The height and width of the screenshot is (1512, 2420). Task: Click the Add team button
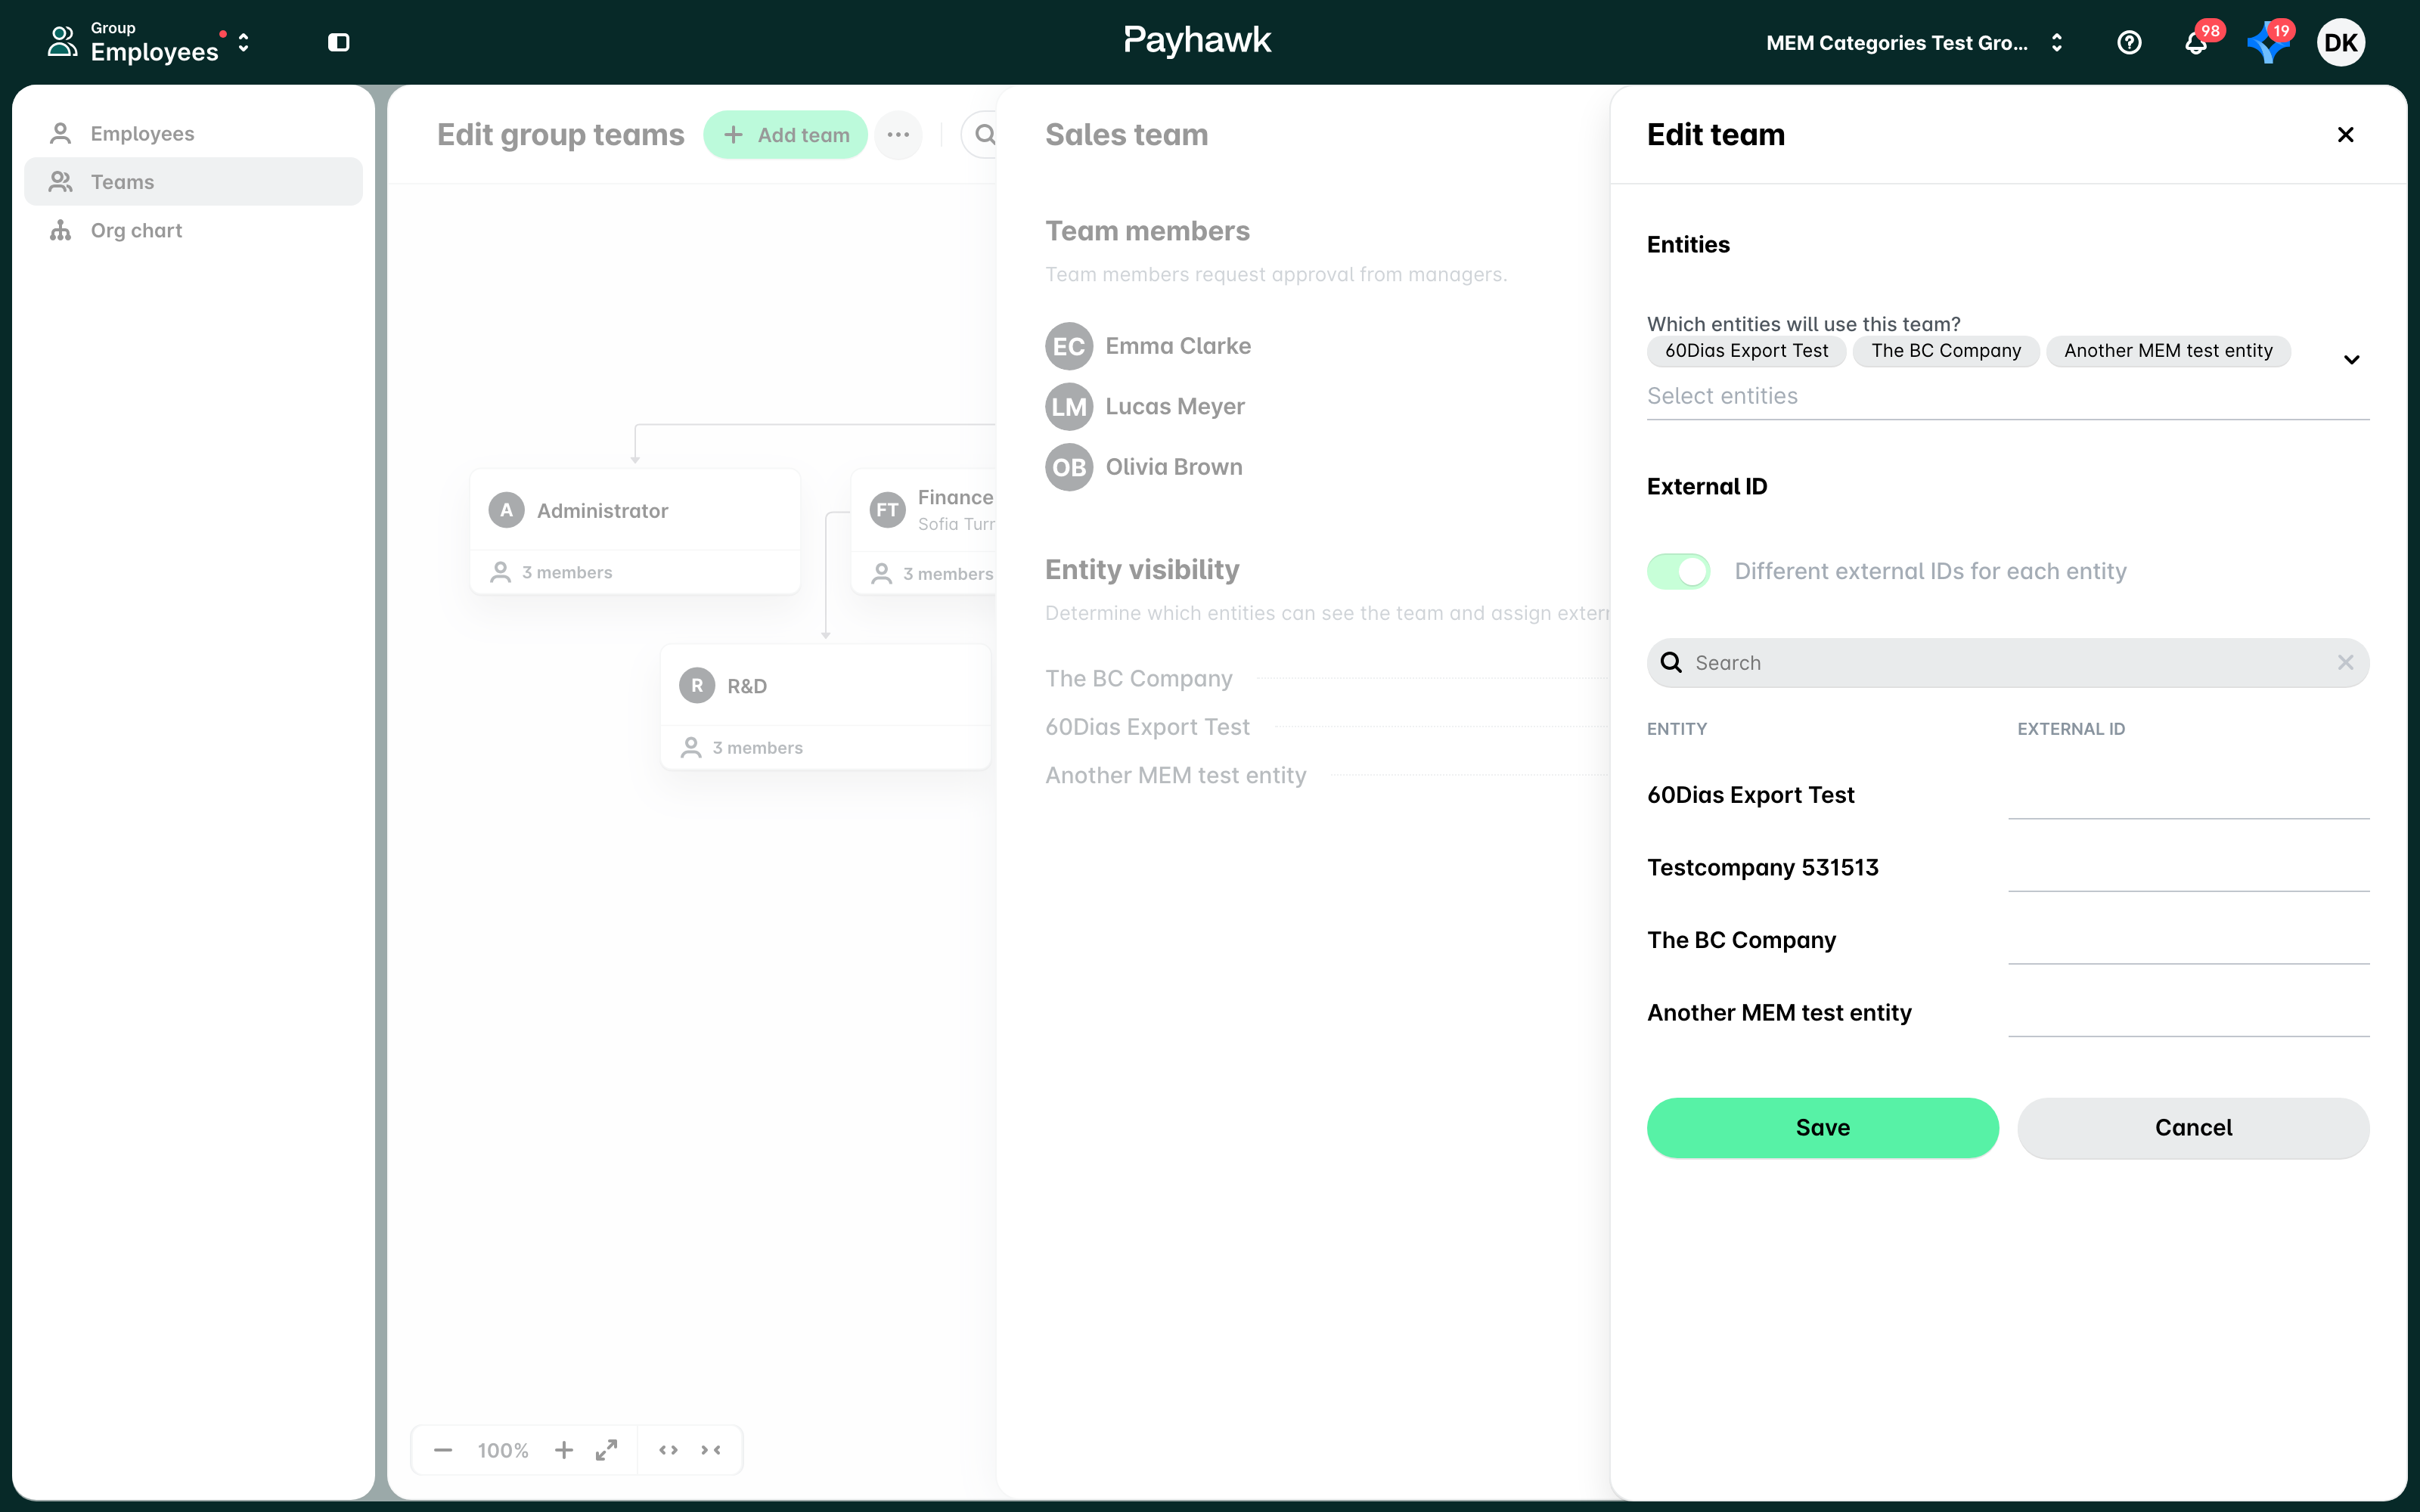click(x=786, y=135)
